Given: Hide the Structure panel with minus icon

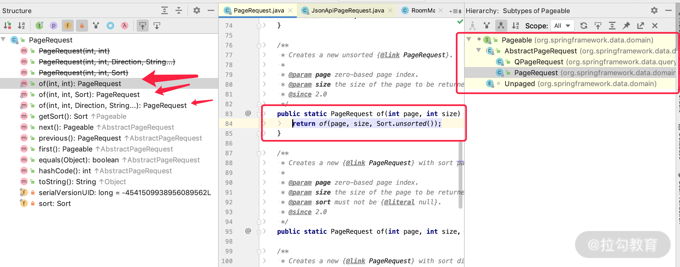Looking at the screenshot, I should 211,11.
